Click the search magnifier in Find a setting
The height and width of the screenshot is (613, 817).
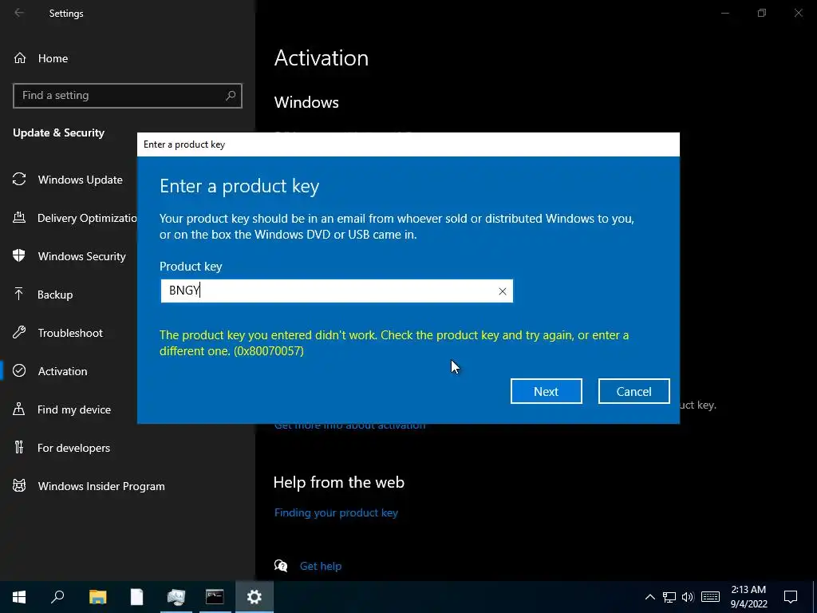click(x=231, y=96)
